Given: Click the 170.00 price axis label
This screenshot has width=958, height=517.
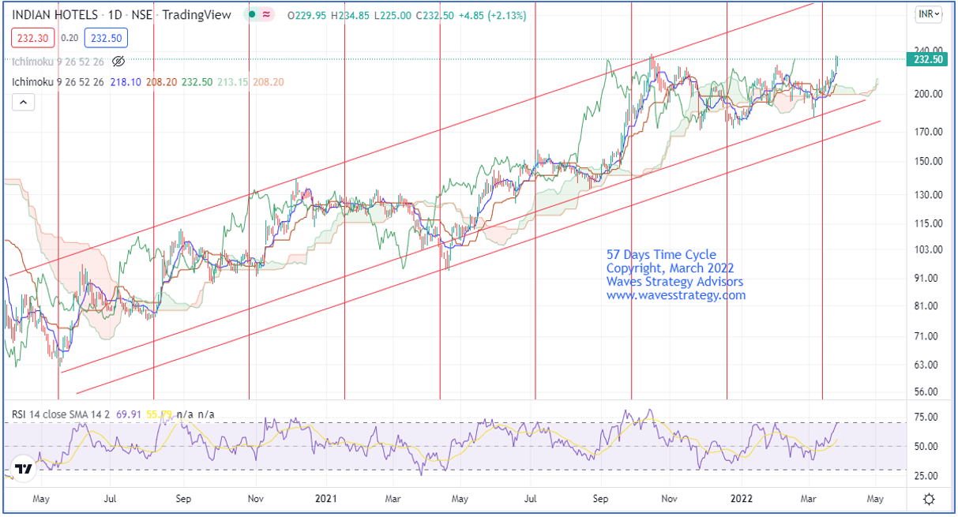Looking at the screenshot, I should tap(929, 132).
